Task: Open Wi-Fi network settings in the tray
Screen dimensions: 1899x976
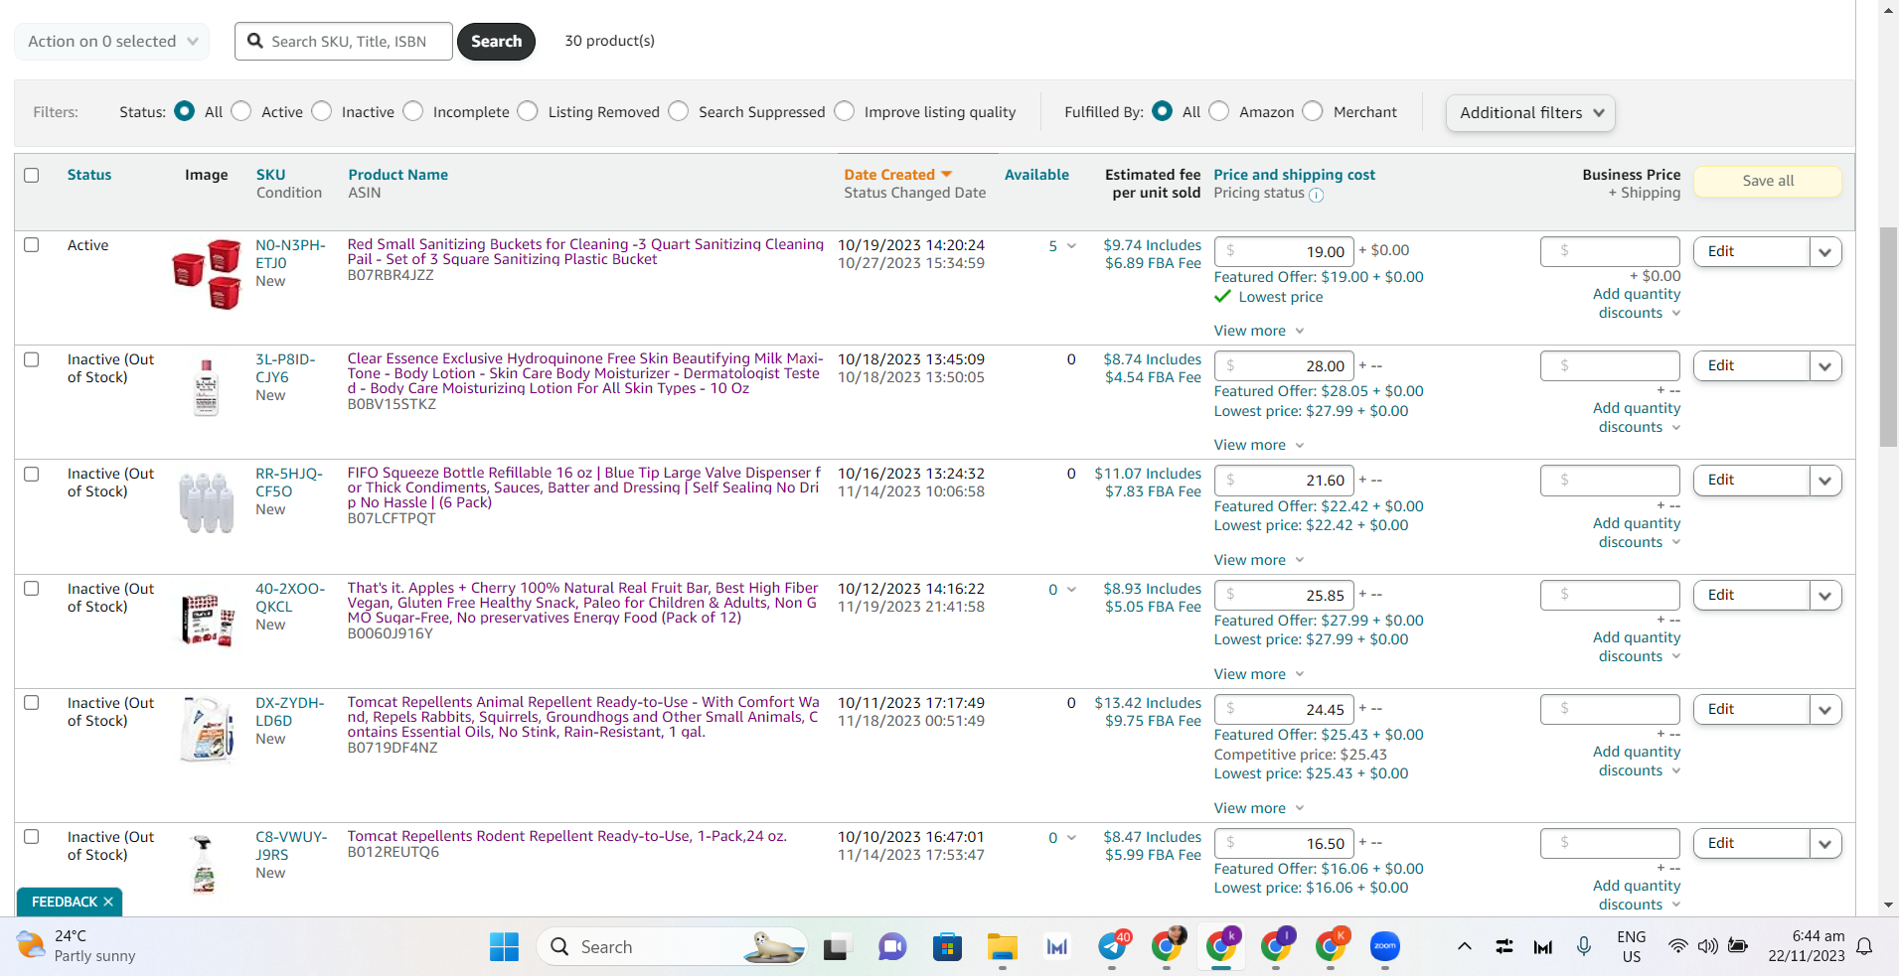Action: (1677, 946)
